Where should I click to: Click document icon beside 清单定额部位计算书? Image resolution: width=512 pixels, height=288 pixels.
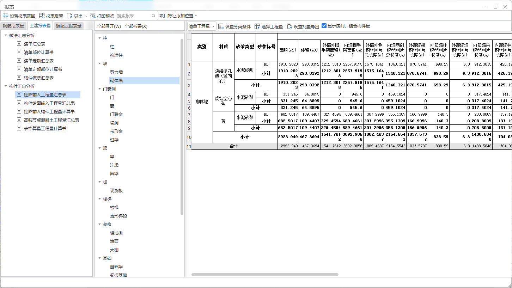pyautogui.click(x=19, y=69)
